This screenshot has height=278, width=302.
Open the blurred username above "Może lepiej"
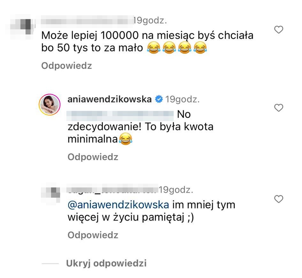coord(87,21)
